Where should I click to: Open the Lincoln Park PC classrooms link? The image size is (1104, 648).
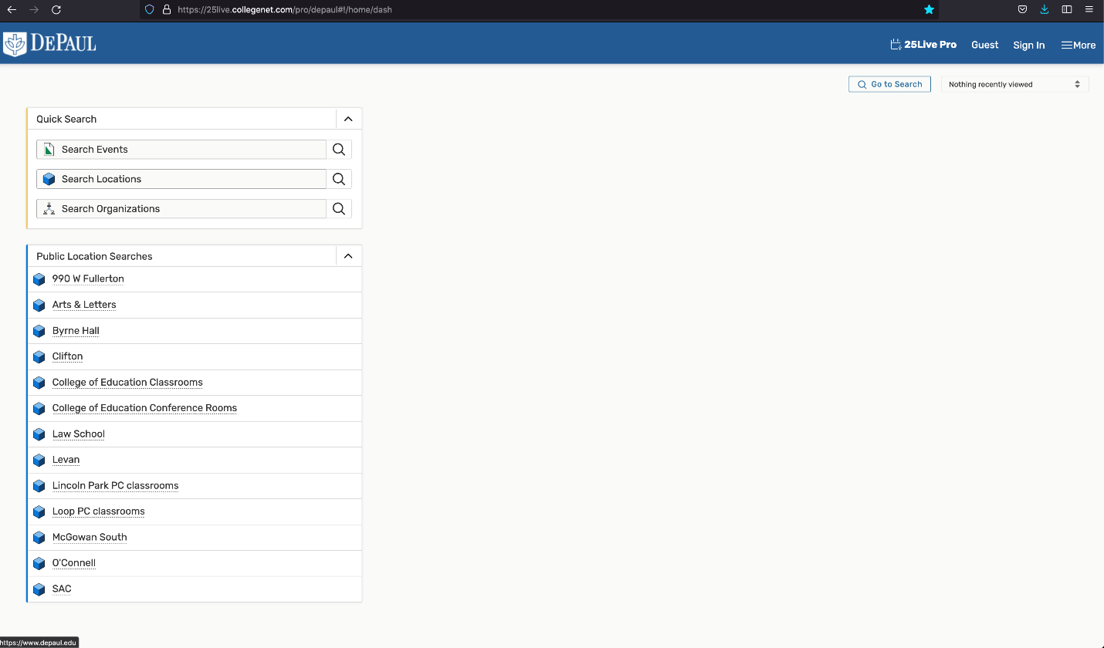115,486
